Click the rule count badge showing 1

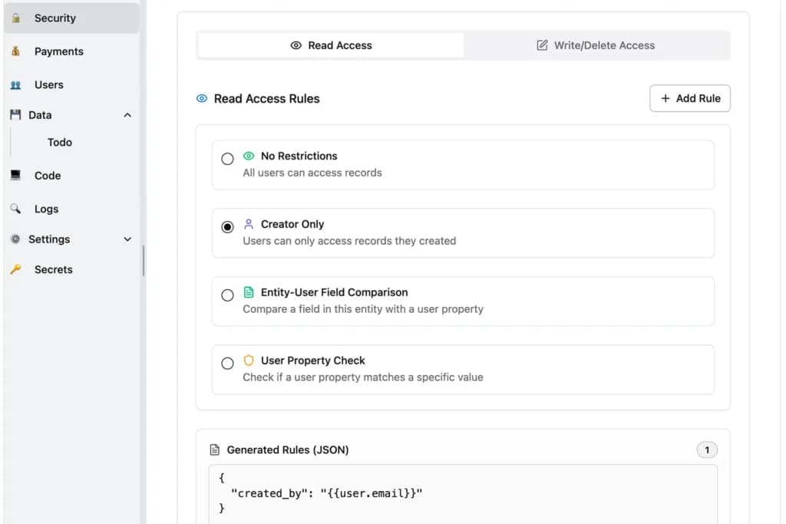point(707,450)
